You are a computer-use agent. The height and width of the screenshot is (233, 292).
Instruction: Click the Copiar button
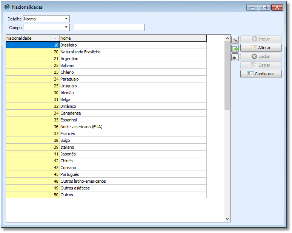coord(261,65)
